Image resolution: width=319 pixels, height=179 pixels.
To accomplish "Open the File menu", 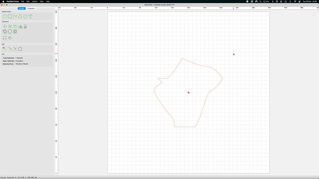I will tap(23, 1).
